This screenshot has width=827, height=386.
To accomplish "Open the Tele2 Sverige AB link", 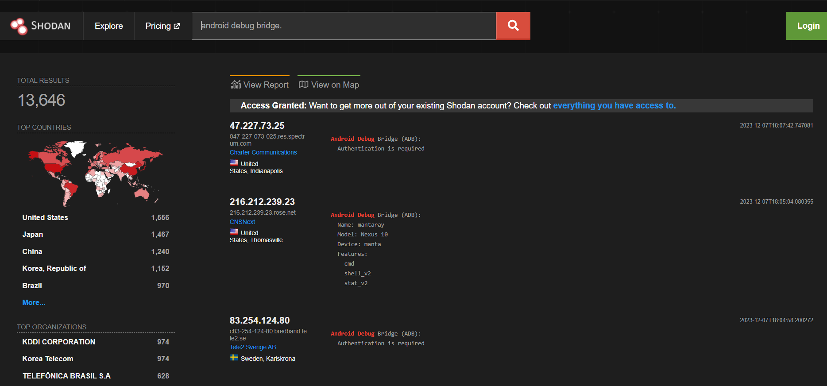I will (x=252, y=347).
